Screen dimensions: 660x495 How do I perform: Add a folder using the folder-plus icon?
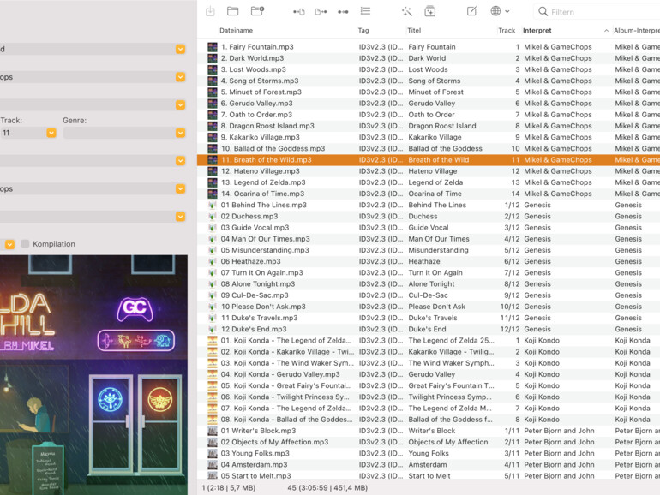pos(257,11)
